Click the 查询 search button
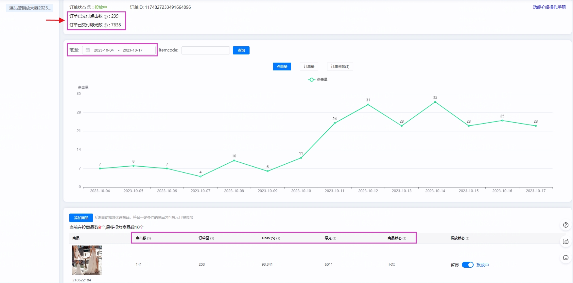573x283 pixels. (x=241, y=50)
